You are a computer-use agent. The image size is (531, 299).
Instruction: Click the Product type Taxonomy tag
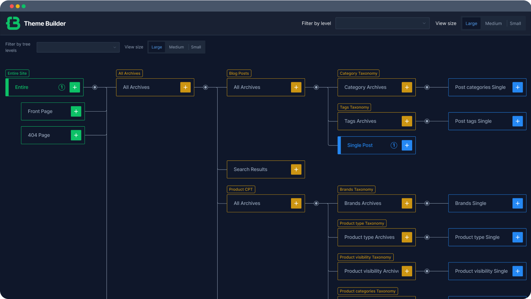coord(362,223)
